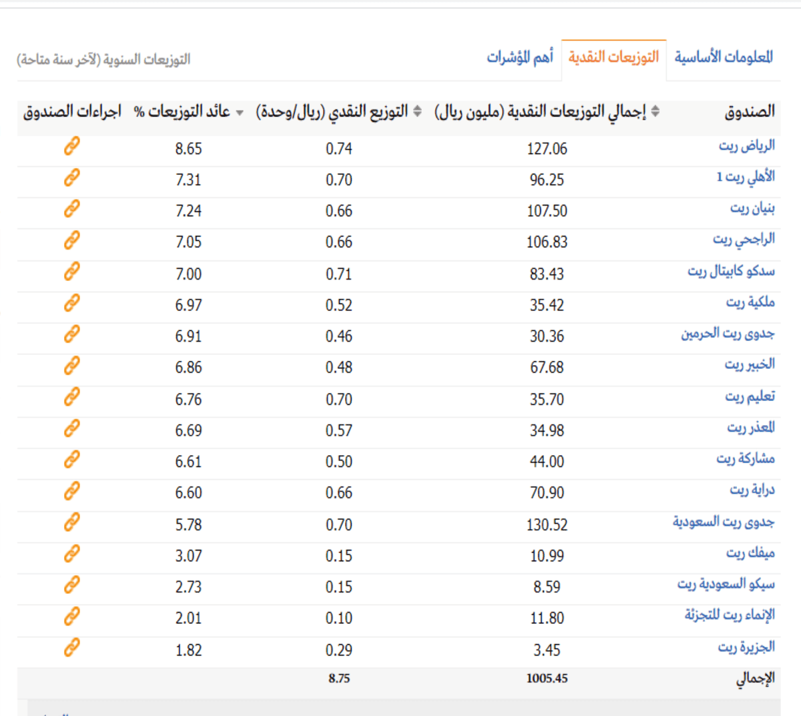Open the جدوى ريت السعودية fund page

(724, 522)
